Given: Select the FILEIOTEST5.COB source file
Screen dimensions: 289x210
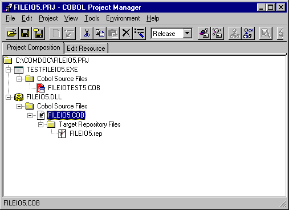Looking at the screenshot, I should pyautogui.click(x=74, y=88).
